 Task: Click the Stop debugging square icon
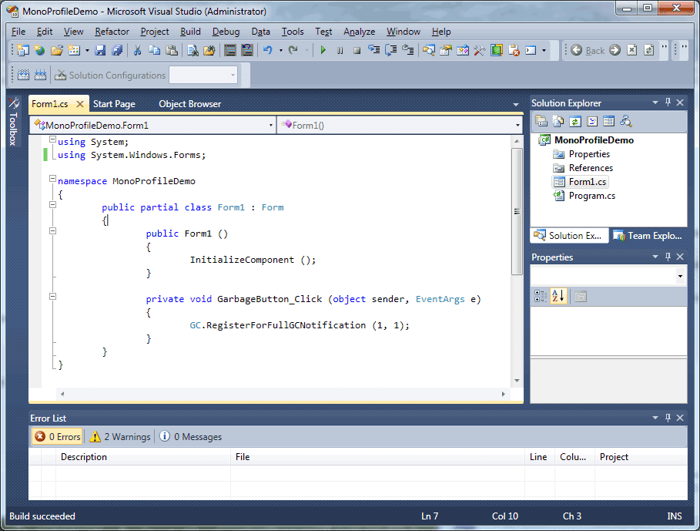pos(357,50)
